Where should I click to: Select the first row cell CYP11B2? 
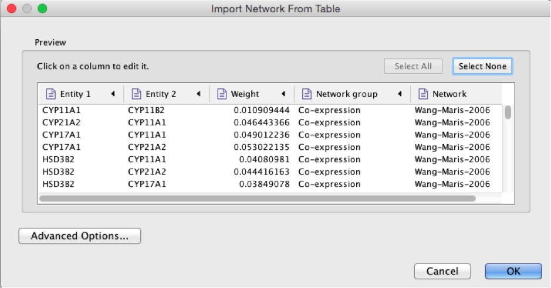point(147,110)
